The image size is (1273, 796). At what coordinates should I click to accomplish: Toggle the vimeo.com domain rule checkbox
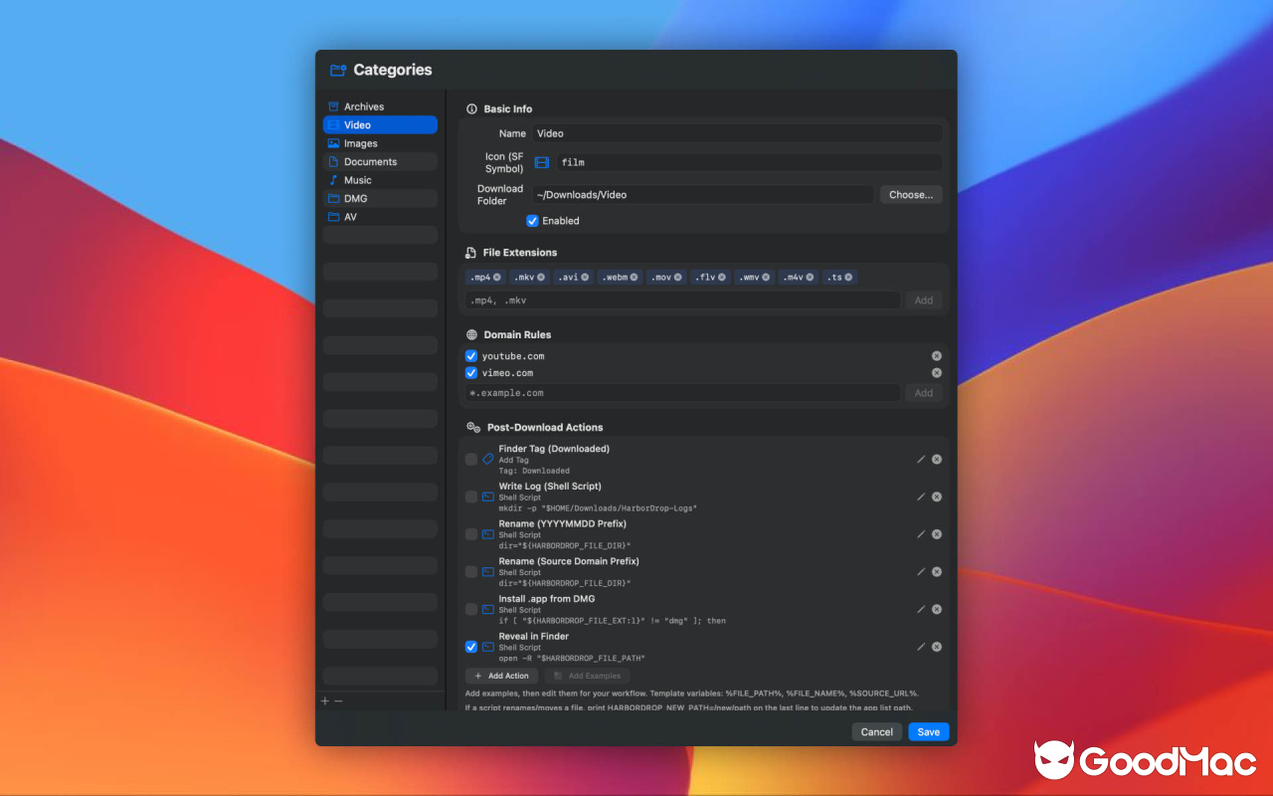[470, 373]
